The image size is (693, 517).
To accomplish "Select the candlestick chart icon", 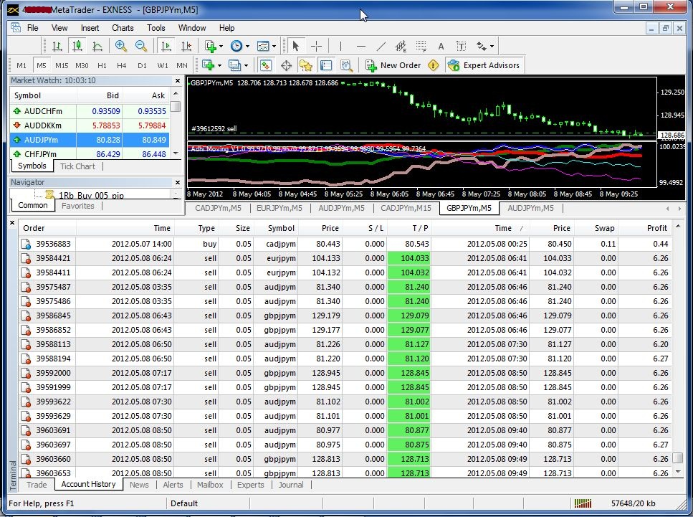I will 77,46.
